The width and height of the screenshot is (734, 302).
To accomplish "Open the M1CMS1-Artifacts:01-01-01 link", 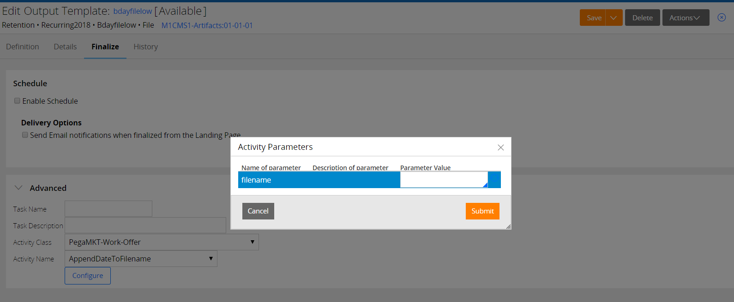I will click(x=207, y=25).
